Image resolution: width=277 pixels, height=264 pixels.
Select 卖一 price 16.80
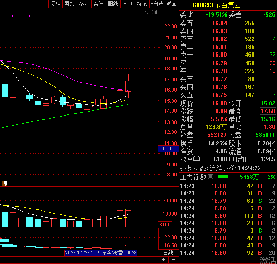[220, 55]
